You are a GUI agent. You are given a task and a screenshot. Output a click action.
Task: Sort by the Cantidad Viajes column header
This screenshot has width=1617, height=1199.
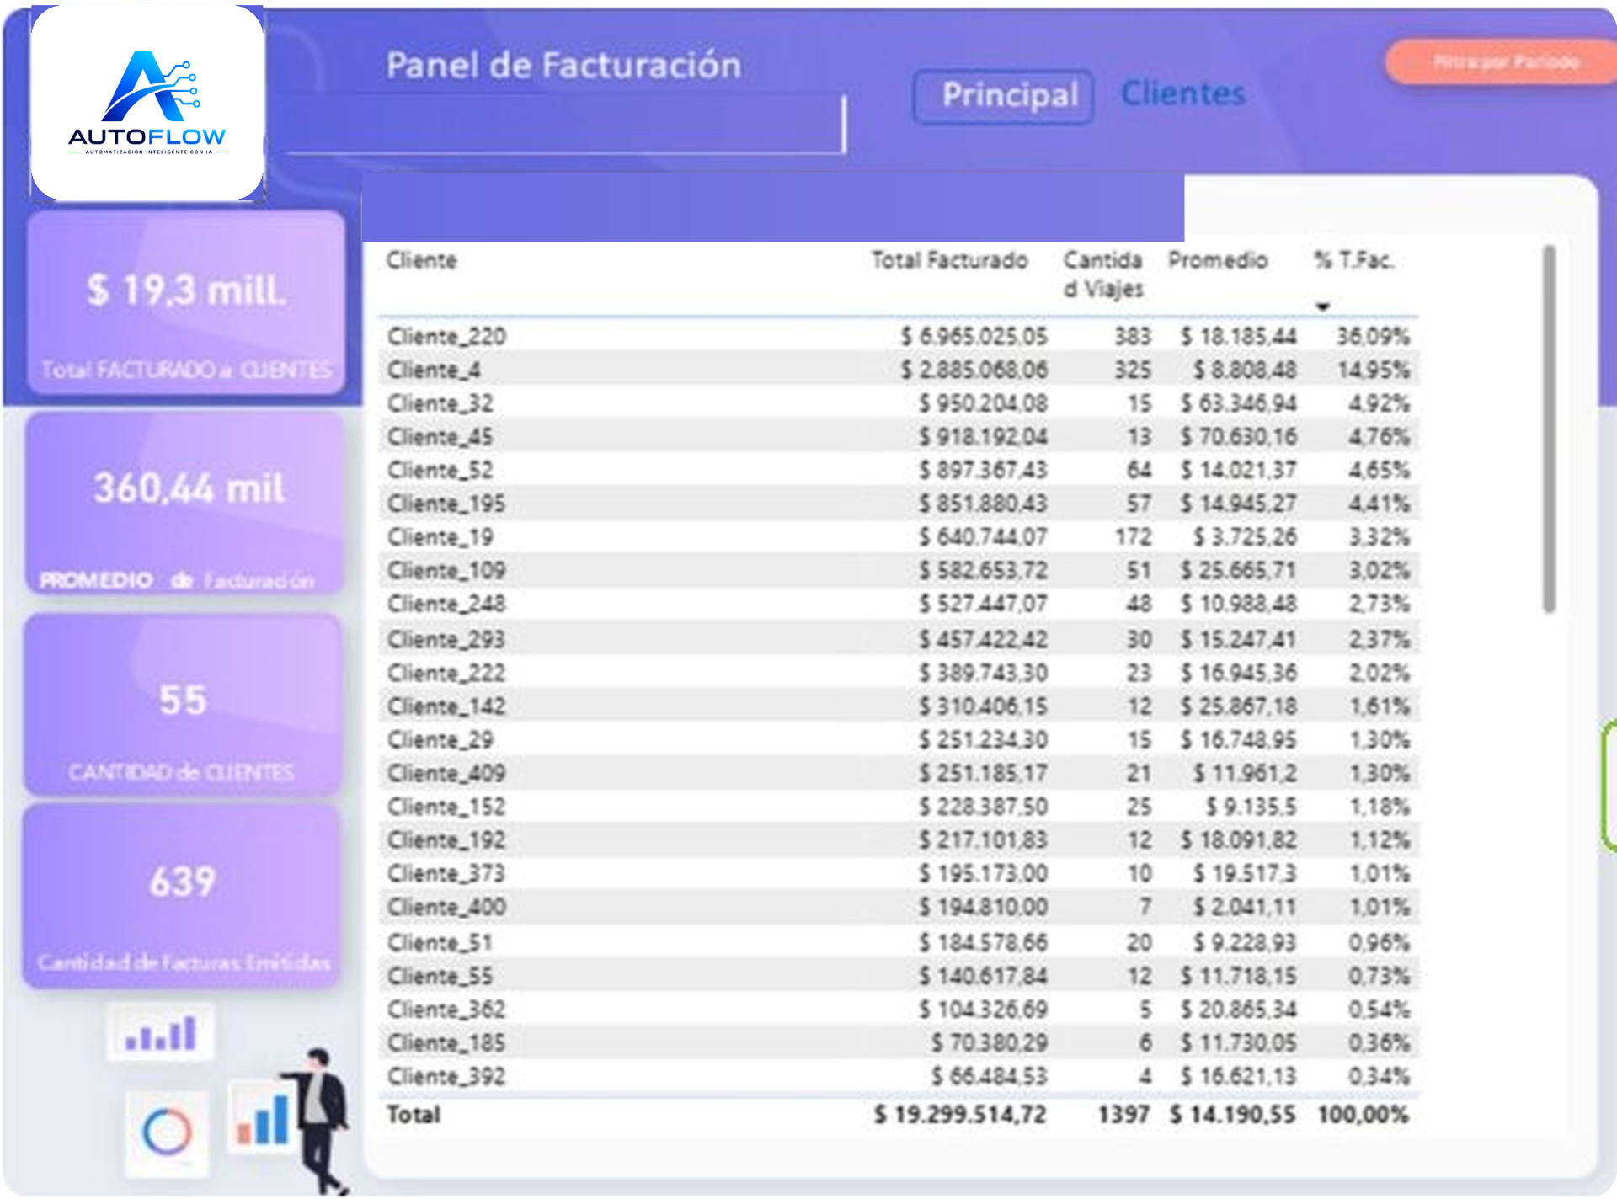pyautogui.click(x=1103, y=274)
